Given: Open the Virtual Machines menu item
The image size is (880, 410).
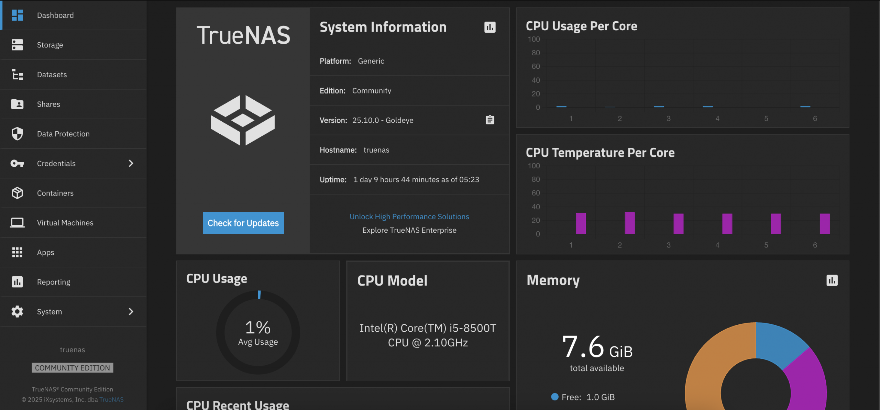Looking at the screenshot, I should [x=65, y=223].
